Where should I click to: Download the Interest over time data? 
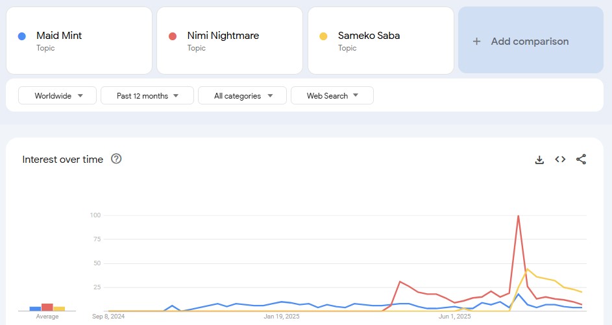[x=539, y=160]
